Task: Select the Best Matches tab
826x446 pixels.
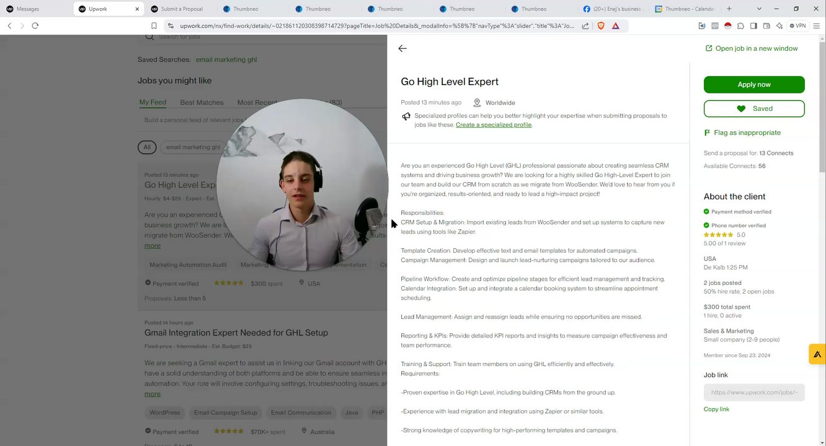Action: click(x=202, y=103)
